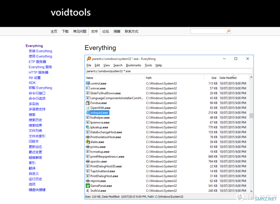Open the File menu
The height and width of the screenshot is (204, 280).
coord(89,65)
